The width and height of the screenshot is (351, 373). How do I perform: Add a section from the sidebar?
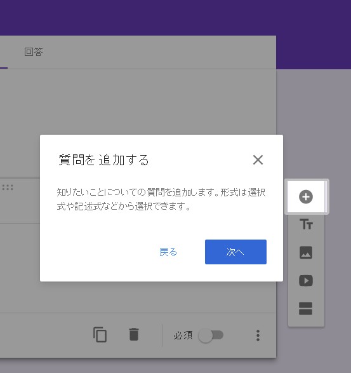(305, 309)
